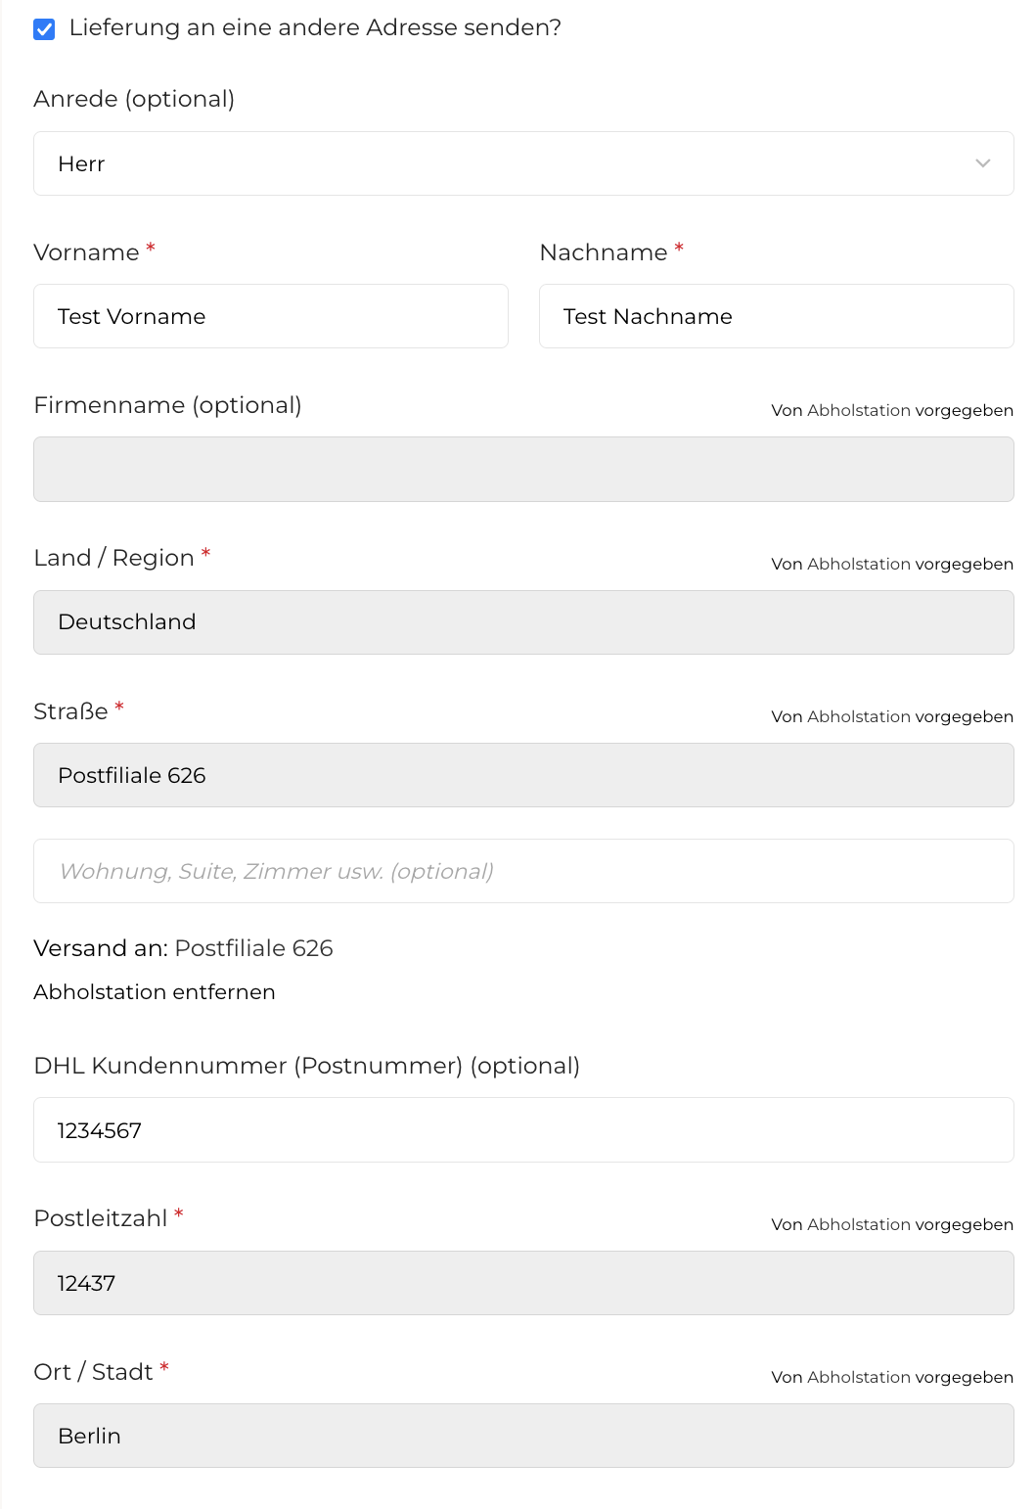Screen dimensions: 1035x1509
Task: Click 'Von Abholstation vorgegeben' above Postleitzahl
Action: 891,1224
